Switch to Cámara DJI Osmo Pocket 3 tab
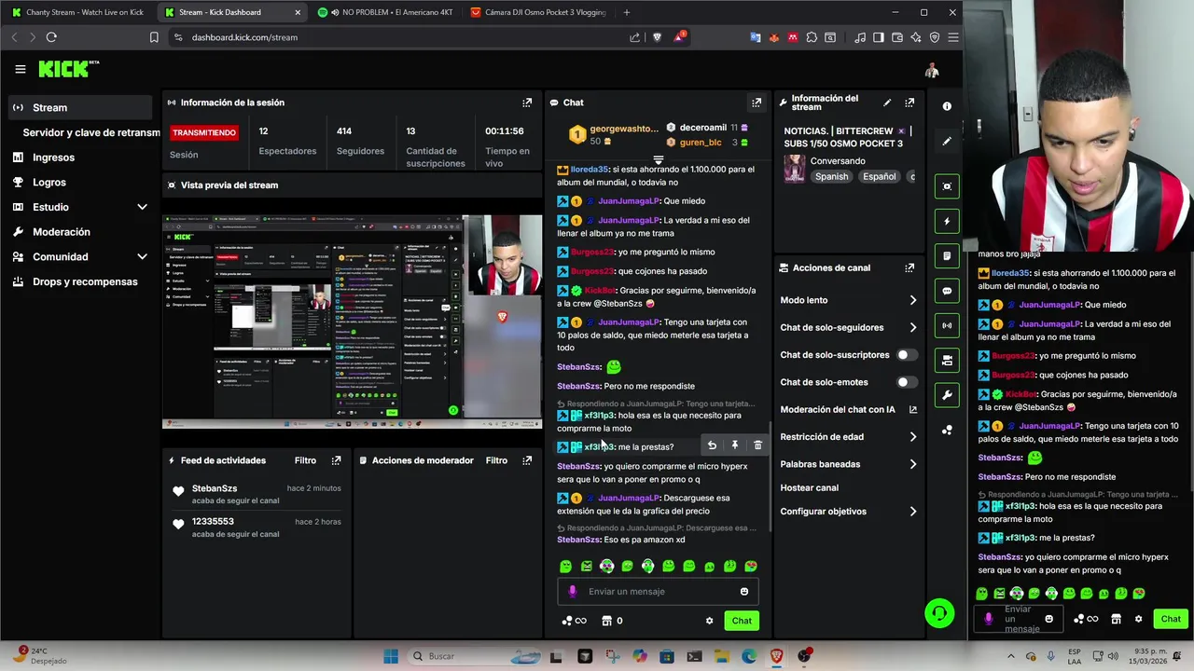Viewport: 1194px width, 671px height. tap(539, 12)
